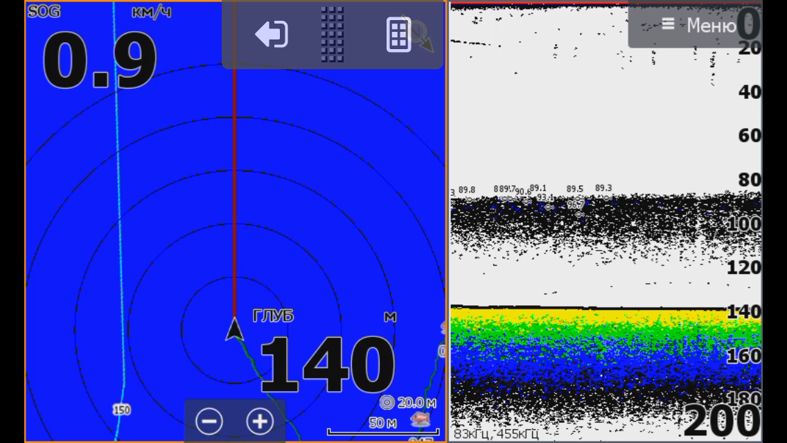Zoom out the chart with minus button
The image size is (787, 443).
pos(209,421)
